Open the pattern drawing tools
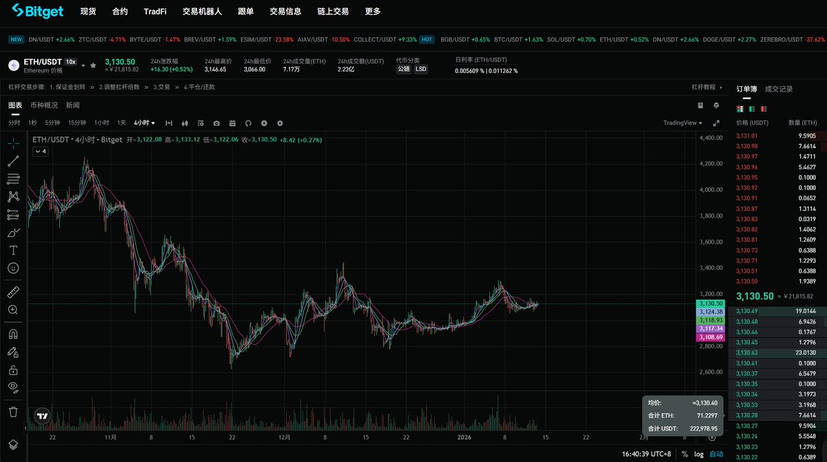This screenshot has height=462, width=827. pyautogui.click(x=13, y=197)
